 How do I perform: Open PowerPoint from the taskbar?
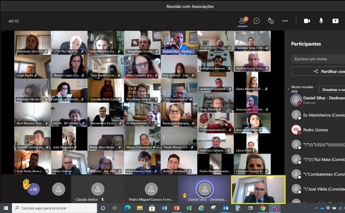click(176, 208)
